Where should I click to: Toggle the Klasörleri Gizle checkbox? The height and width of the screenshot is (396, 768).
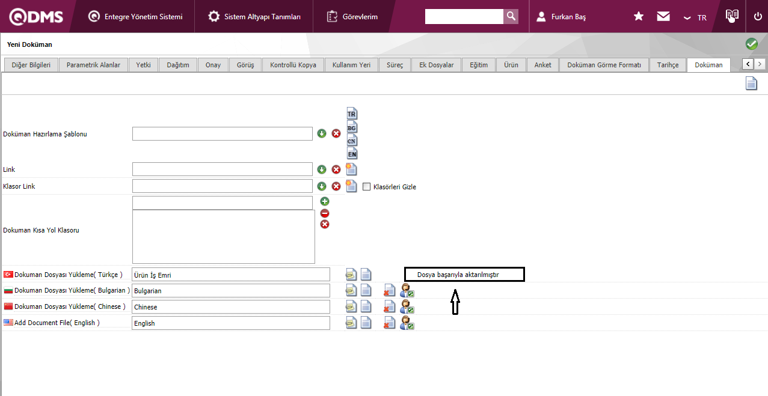tap(367, 187)
